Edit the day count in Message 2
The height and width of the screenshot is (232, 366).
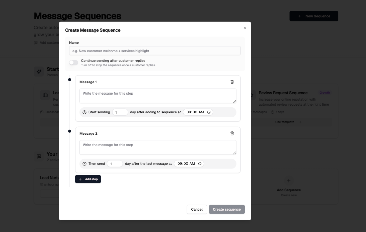click(115, 163)
